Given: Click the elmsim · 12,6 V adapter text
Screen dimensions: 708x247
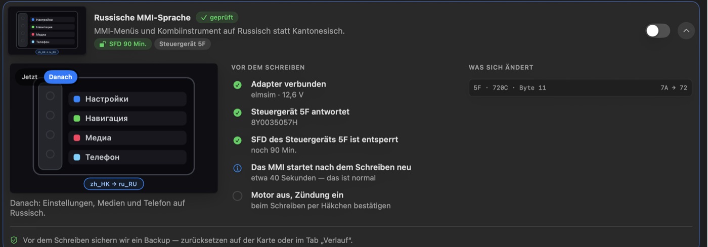Looking at the screenshot, I should click(277, 94).
